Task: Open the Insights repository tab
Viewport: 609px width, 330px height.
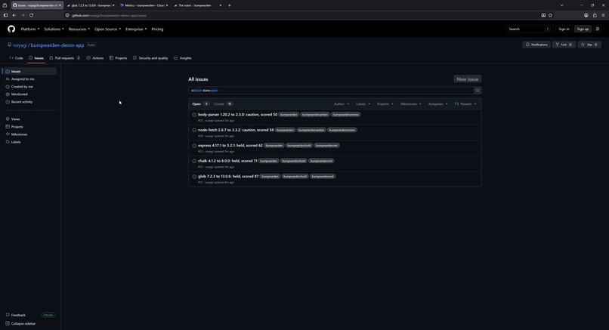Action: 183,58
